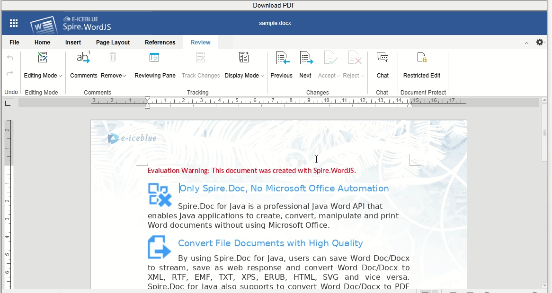Jump to the Next change icon
Viewport: 552px width, 293px height.
[x=306, y=58]
